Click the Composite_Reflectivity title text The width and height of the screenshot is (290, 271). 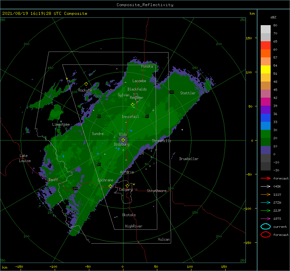pyautogui.click(x=145, y=5)
